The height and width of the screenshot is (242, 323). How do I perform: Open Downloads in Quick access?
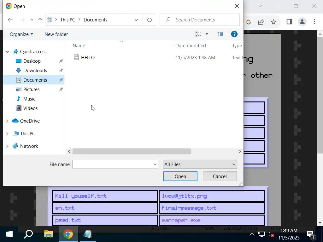click(35, 71)
